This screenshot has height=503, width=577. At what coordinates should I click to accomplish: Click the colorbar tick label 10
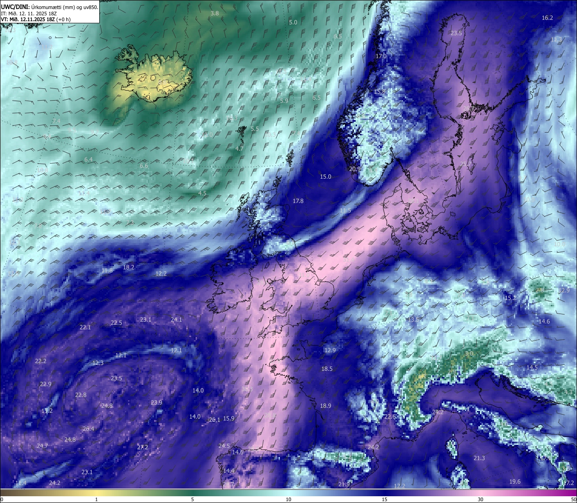coord(288,499)
